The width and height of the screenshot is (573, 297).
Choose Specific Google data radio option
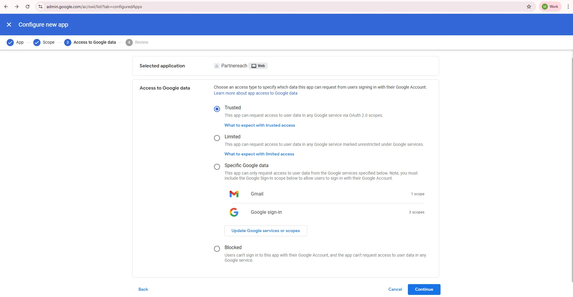(x=217, y=167)
